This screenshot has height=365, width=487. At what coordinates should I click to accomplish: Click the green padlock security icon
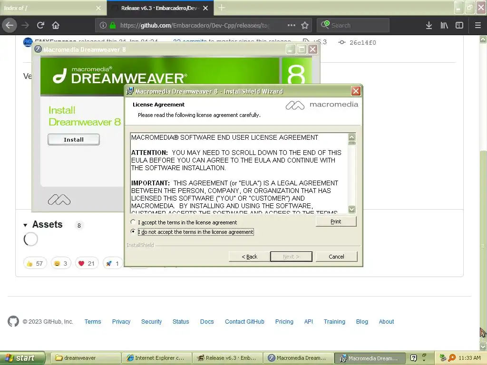(113, 25)
